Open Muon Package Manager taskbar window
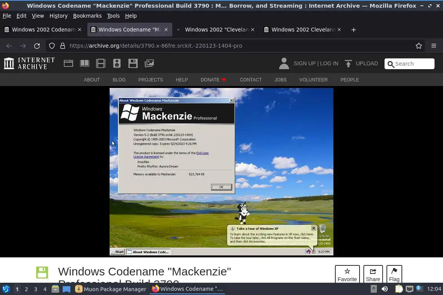The image size is (443, 295). [x=111, y=289]
